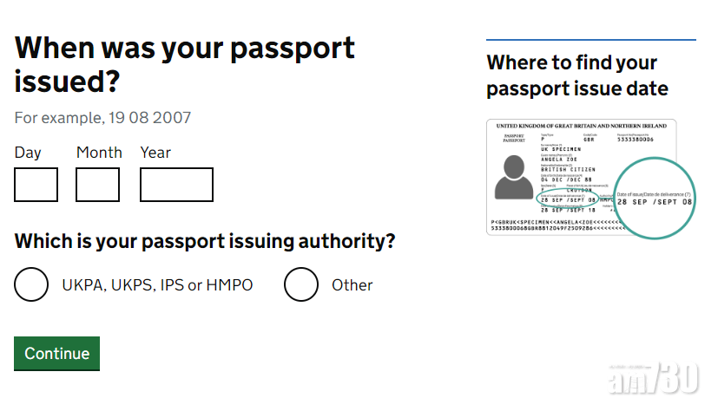718x411 pixels.
Task: Click the "For example, 19 08 2007" hint
Action: (x=102, y=117)
